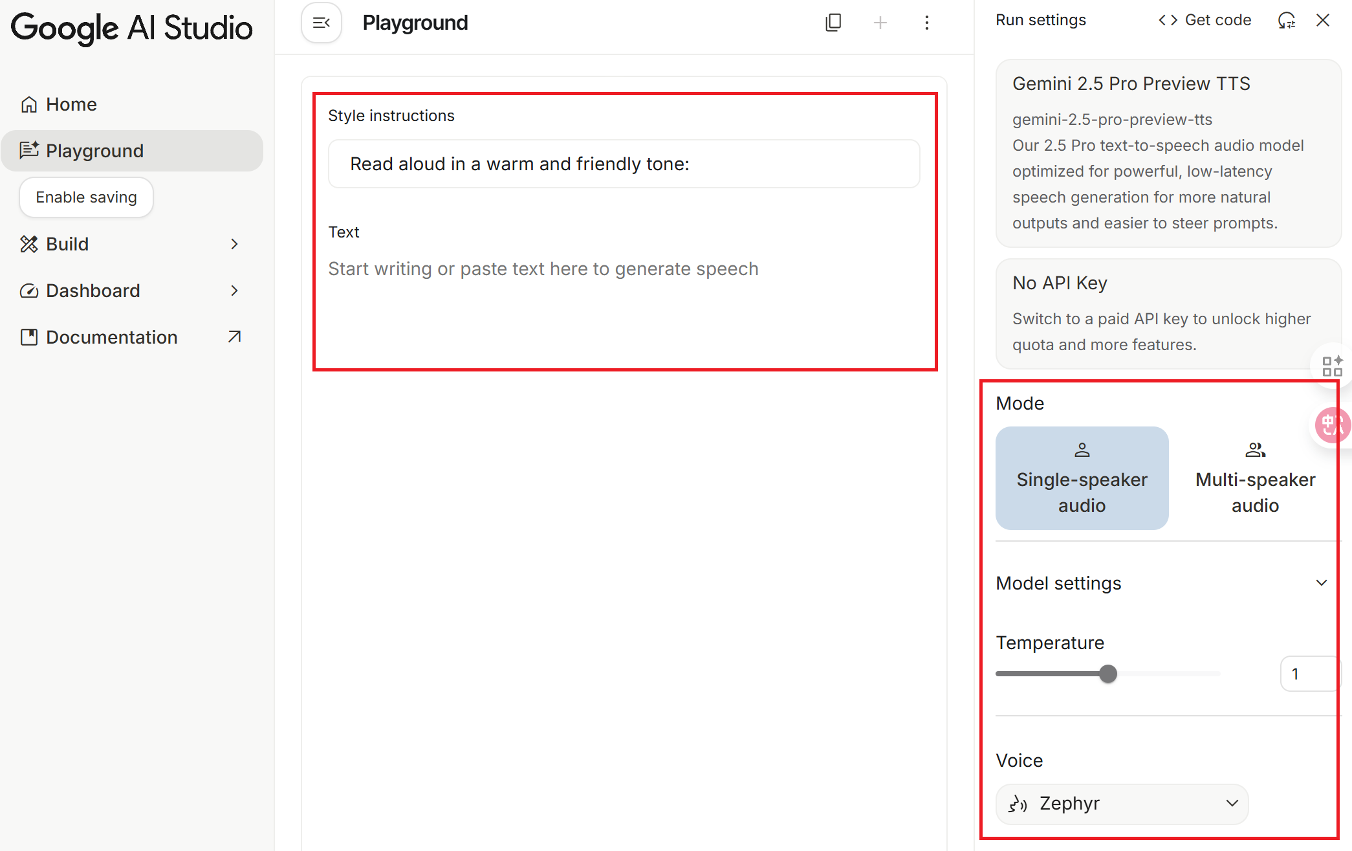Screen dimensions: 1352x851
Task: Open the three-dot more options menu
Action: (x=926, y=23)
